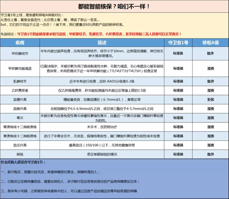Click "胃溃疡或十二指肠溃疡" in the 非胃全切术 row

(20, 136)
